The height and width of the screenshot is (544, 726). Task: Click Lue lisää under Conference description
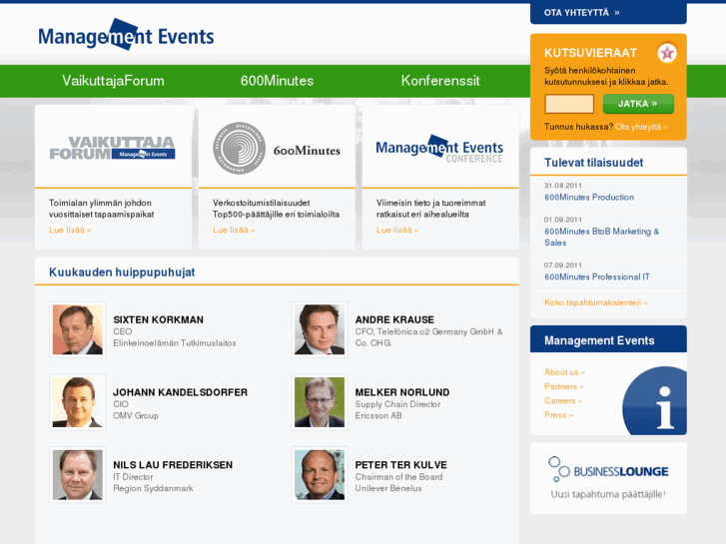click(x=397, y=230)
